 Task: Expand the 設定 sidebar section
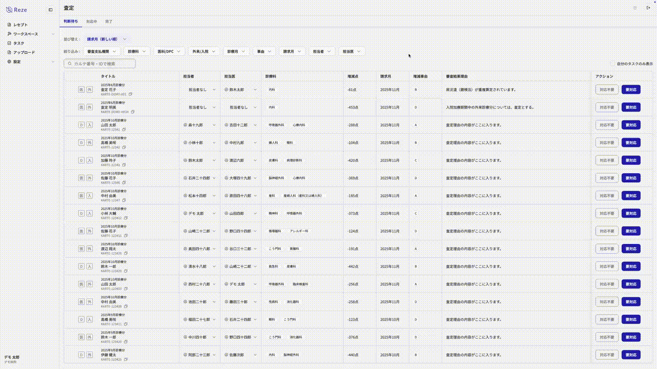(52, 61)
